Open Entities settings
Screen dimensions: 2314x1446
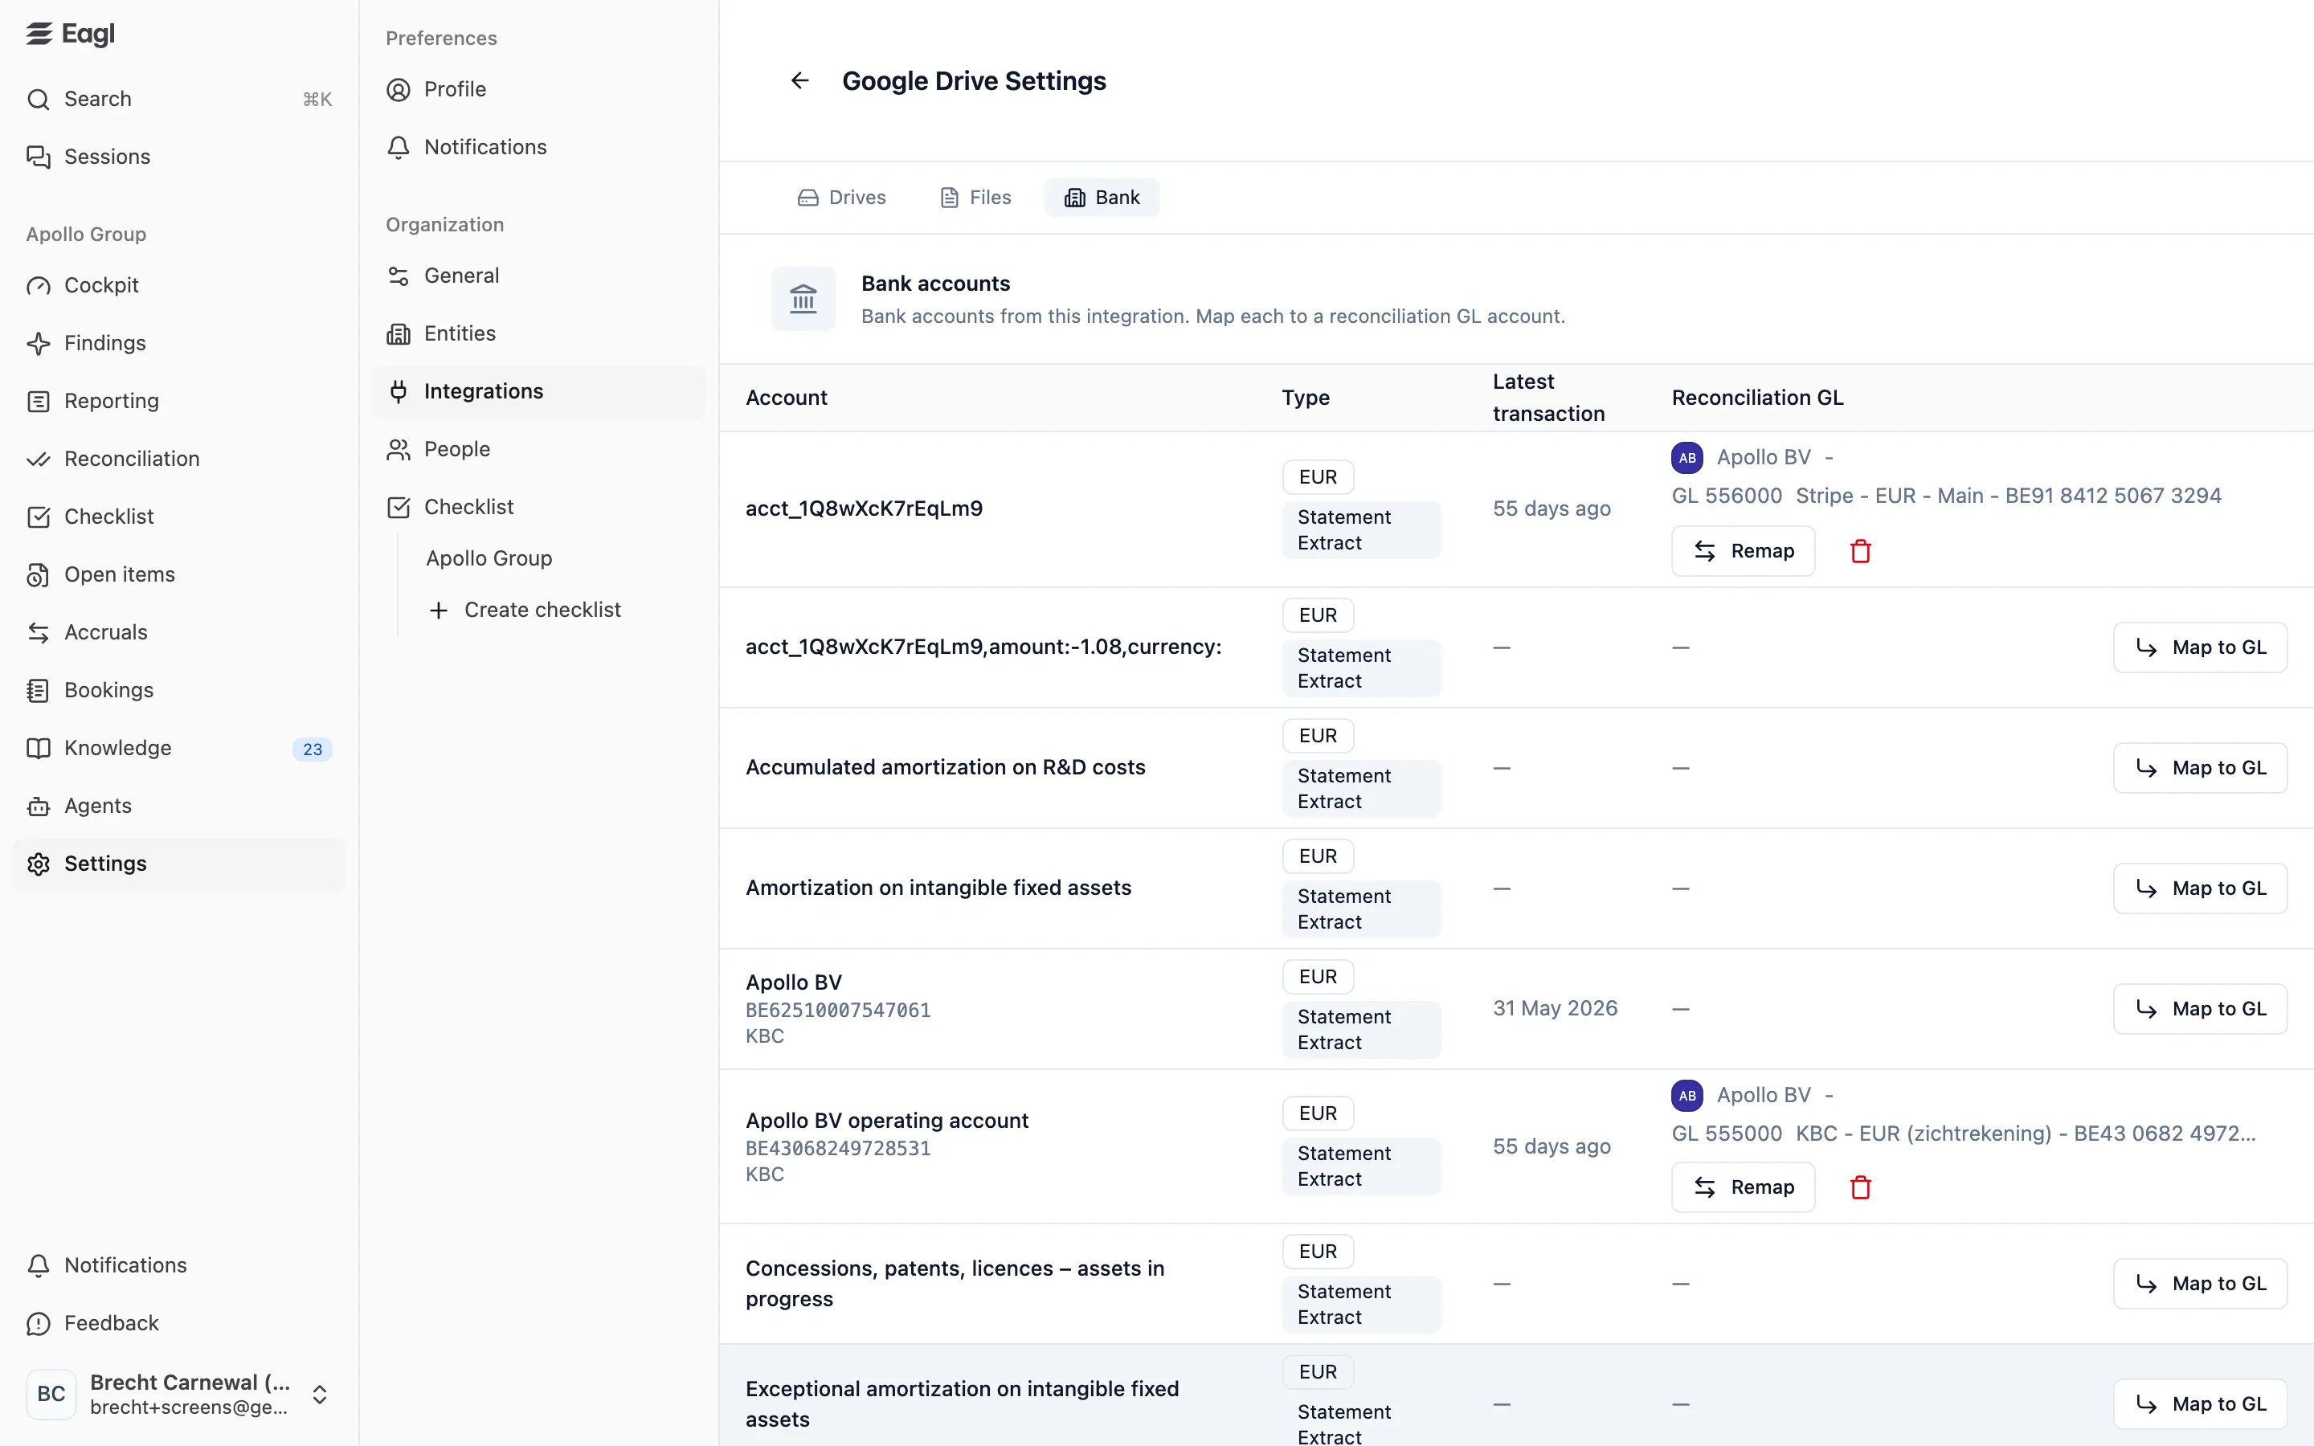point(538,333)
